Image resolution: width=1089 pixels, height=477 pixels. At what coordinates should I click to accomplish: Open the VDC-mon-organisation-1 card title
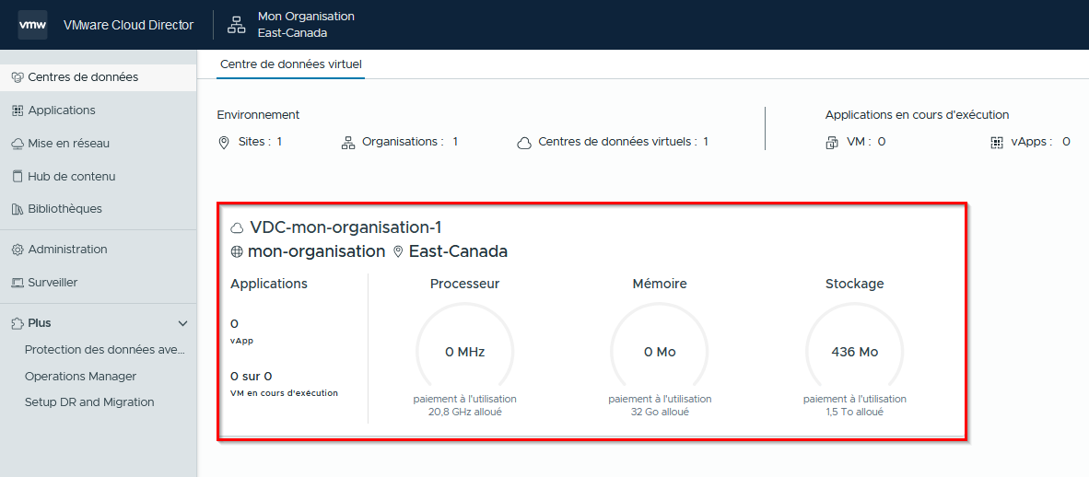coord(345,227)
